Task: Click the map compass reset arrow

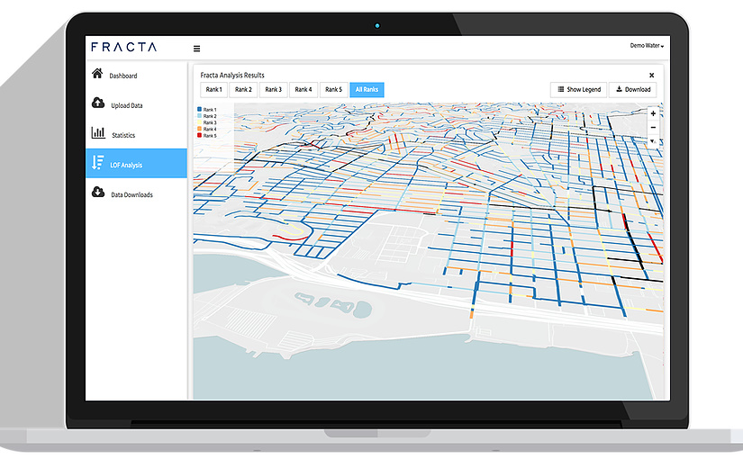Action: (653, 141)
